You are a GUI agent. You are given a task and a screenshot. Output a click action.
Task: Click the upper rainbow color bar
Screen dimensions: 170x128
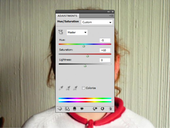85,98
